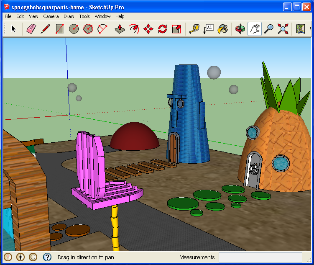Open the View menu
The width and height of the screenshot is (314, 265).
point(33,16)
